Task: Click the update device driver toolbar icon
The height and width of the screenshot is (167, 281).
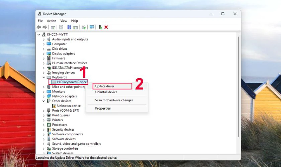Action: point(100,27)
